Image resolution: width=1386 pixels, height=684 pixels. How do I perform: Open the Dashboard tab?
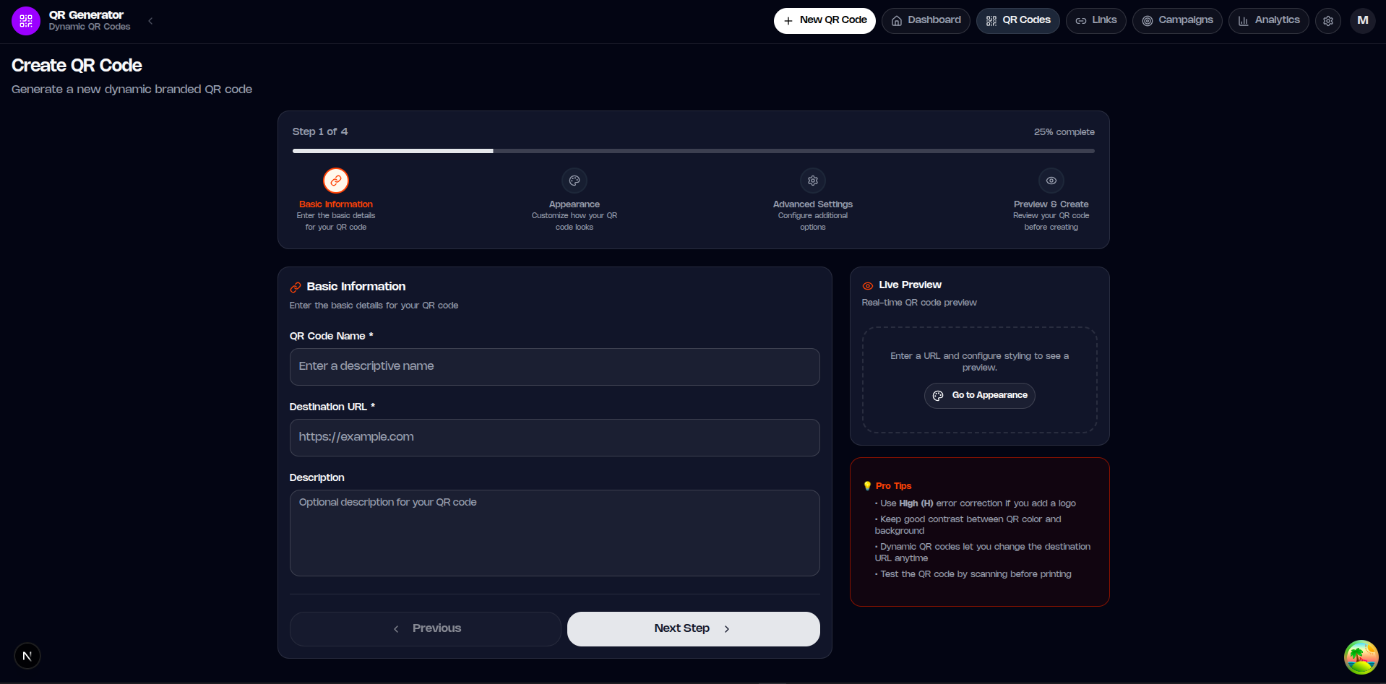point(926,21)
